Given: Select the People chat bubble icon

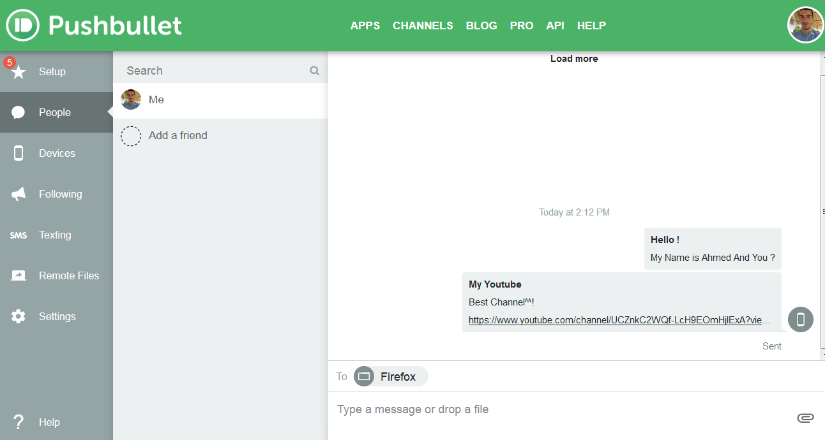Looking at the screenshot, I should click(19, 113).
